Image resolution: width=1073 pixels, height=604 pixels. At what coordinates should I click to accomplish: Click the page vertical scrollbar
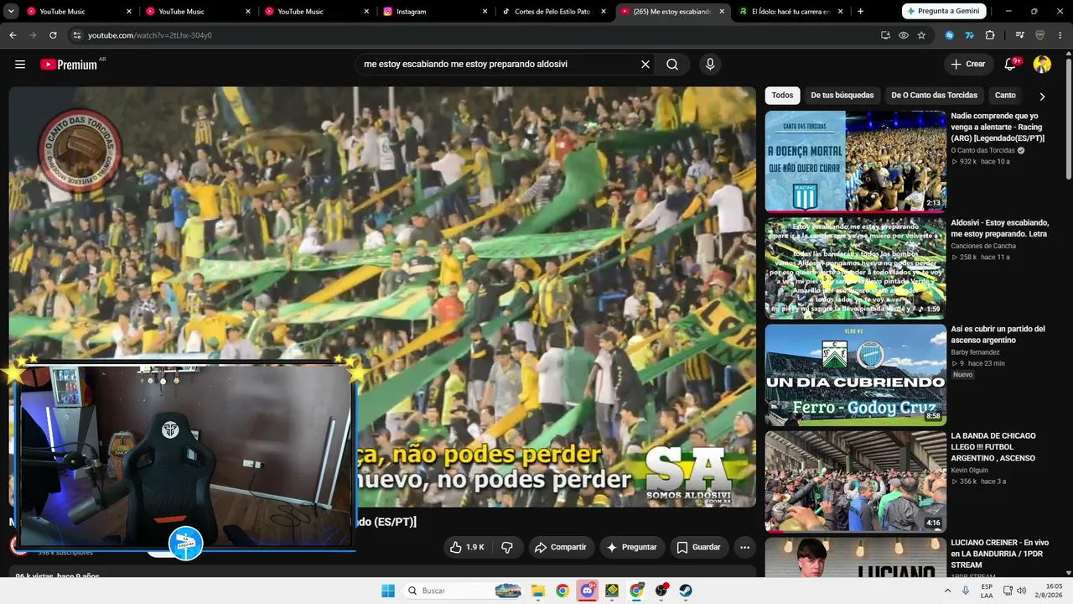point(1068,117)
